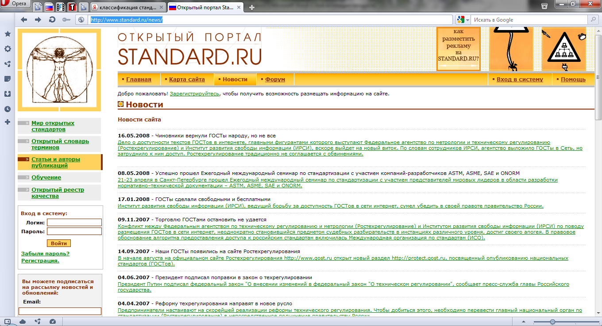602x326 pixels.
Task: Open the view options arrow near zoom slider
Action: point(525,322)
